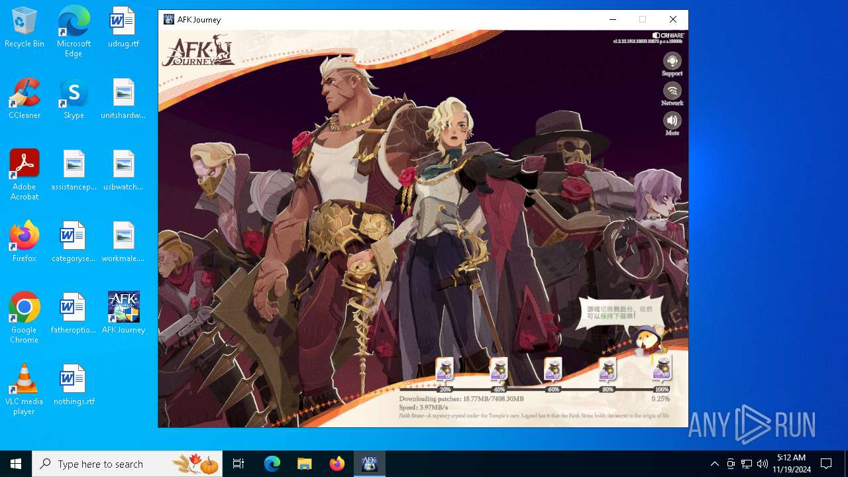This screenshot has height=477, width=848.
Task: Click the taskbar search box
Action: [127, 464]
